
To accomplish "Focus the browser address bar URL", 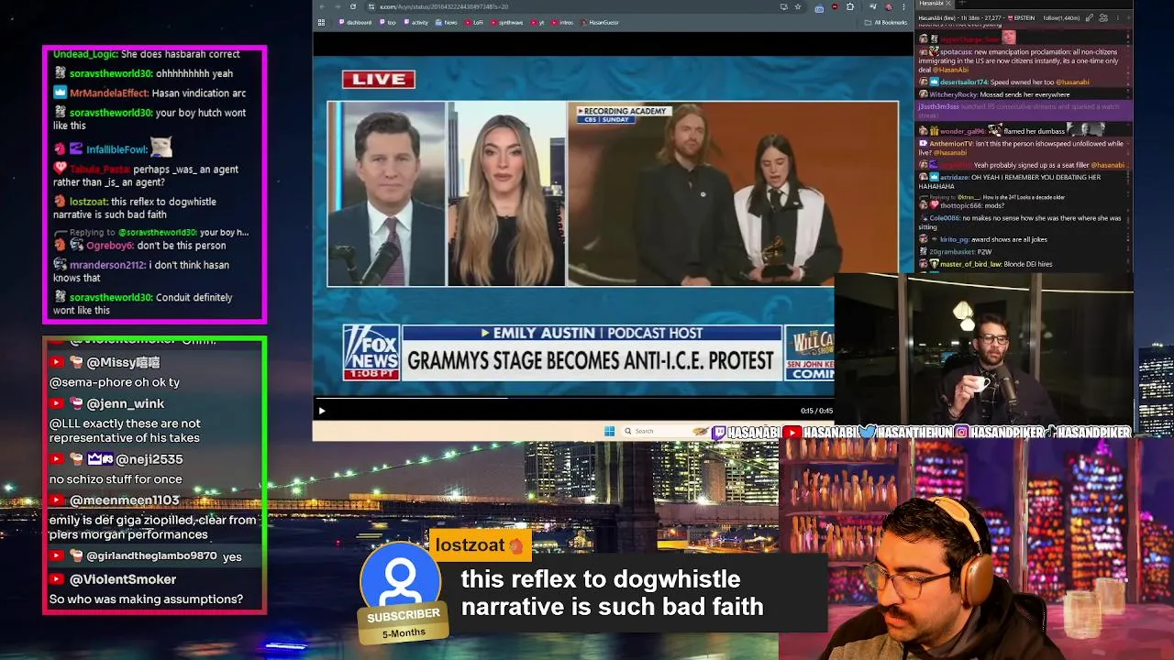I will [x=445, y=6].
